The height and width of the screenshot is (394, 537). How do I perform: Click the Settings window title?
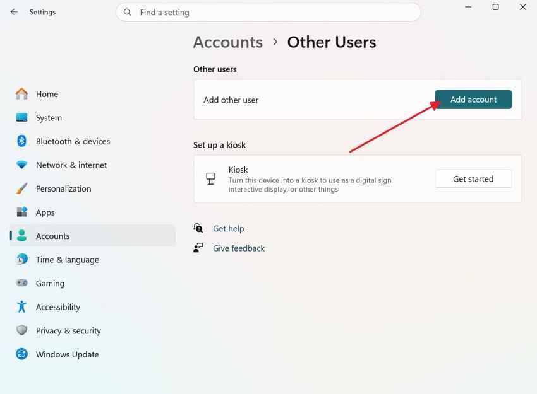click(x=42, y=13)
